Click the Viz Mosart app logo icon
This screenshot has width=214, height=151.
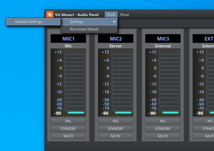click(x=50, y=15)
